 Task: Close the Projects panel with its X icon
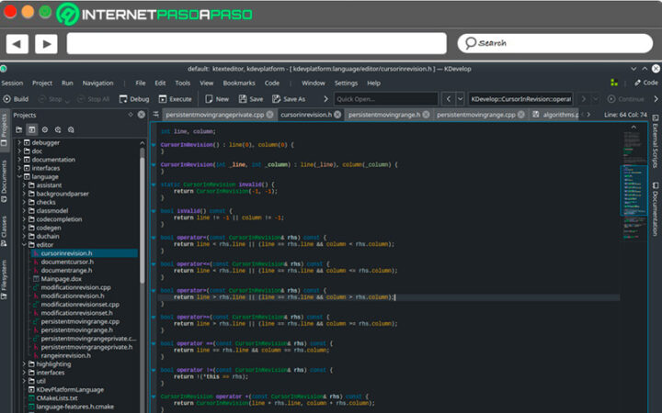tap(141, 116)
